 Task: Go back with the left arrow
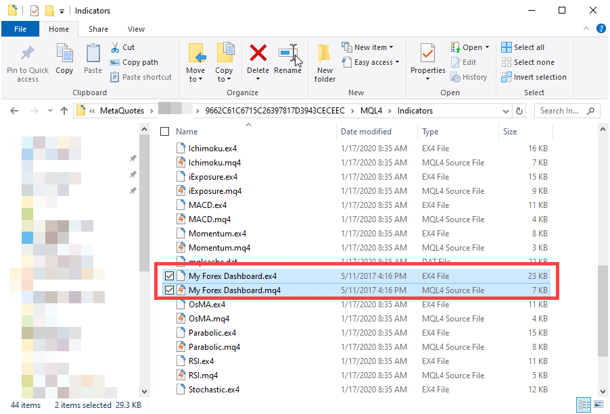coord(14,111)
